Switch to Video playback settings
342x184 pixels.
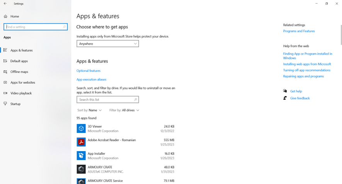click(x=21, y=93)
